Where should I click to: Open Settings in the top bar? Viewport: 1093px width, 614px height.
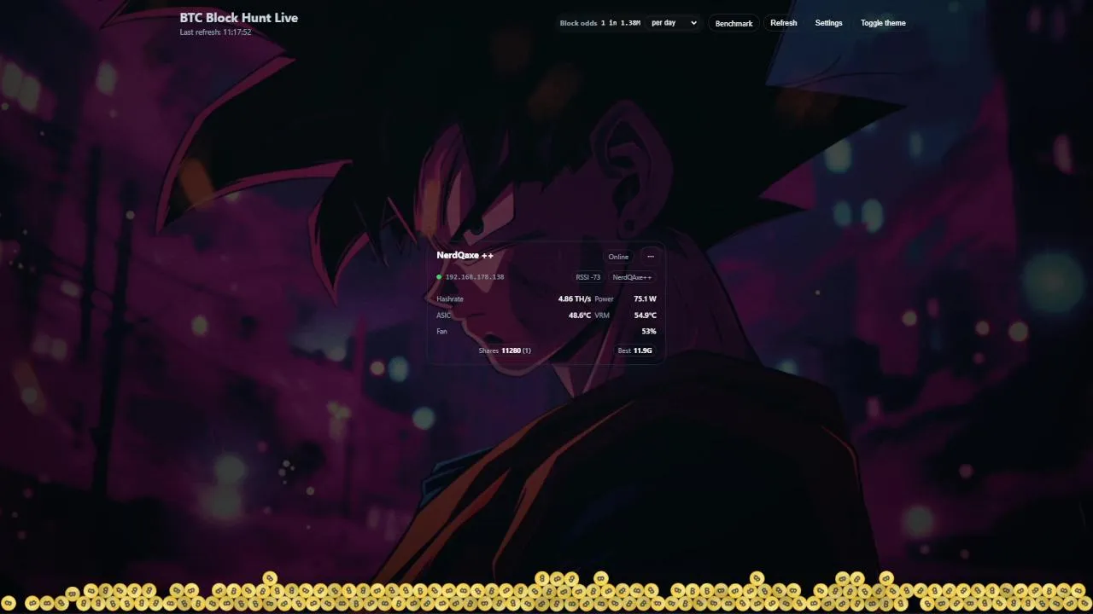[x=828, y=23]
